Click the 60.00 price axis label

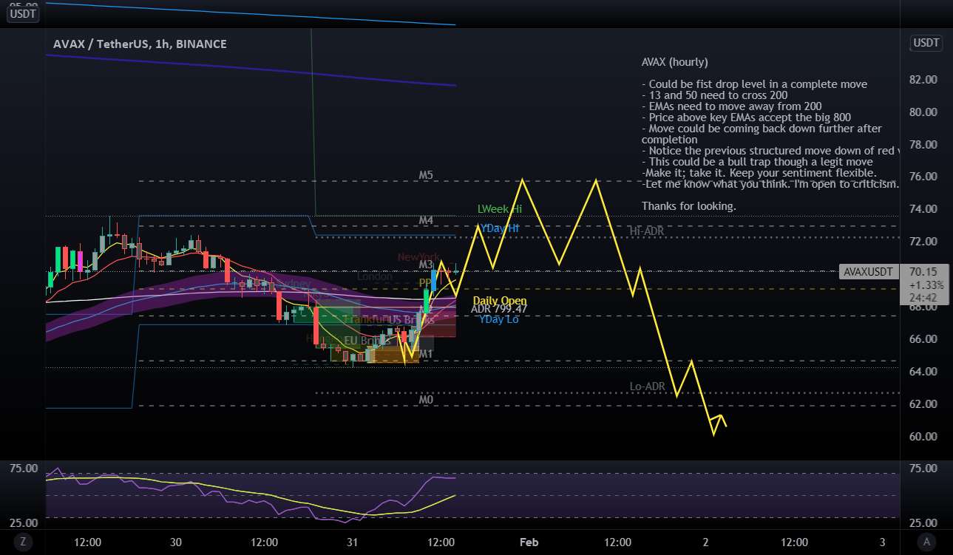click(922, 437)
